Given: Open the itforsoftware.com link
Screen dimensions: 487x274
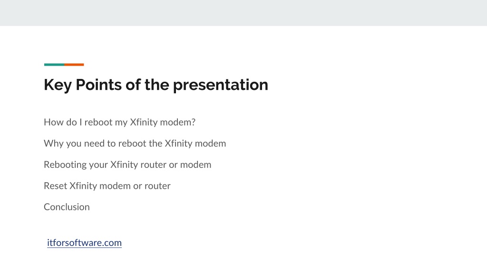Looking at the screenshot, I should click(84, 243).
